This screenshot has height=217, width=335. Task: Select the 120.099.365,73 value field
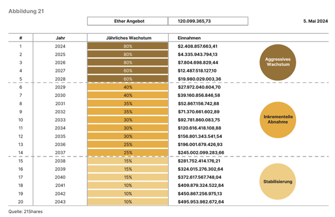pos(208,21)
